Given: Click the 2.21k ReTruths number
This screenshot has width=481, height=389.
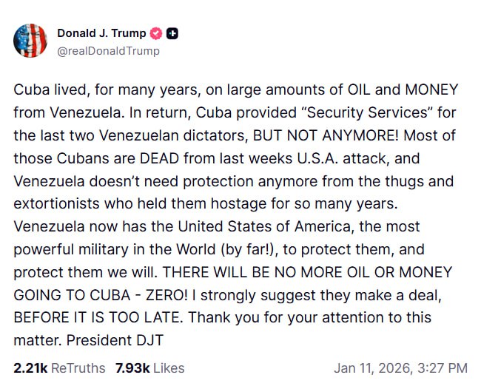Looking at the screenshot, I should (x=29, y=368).
